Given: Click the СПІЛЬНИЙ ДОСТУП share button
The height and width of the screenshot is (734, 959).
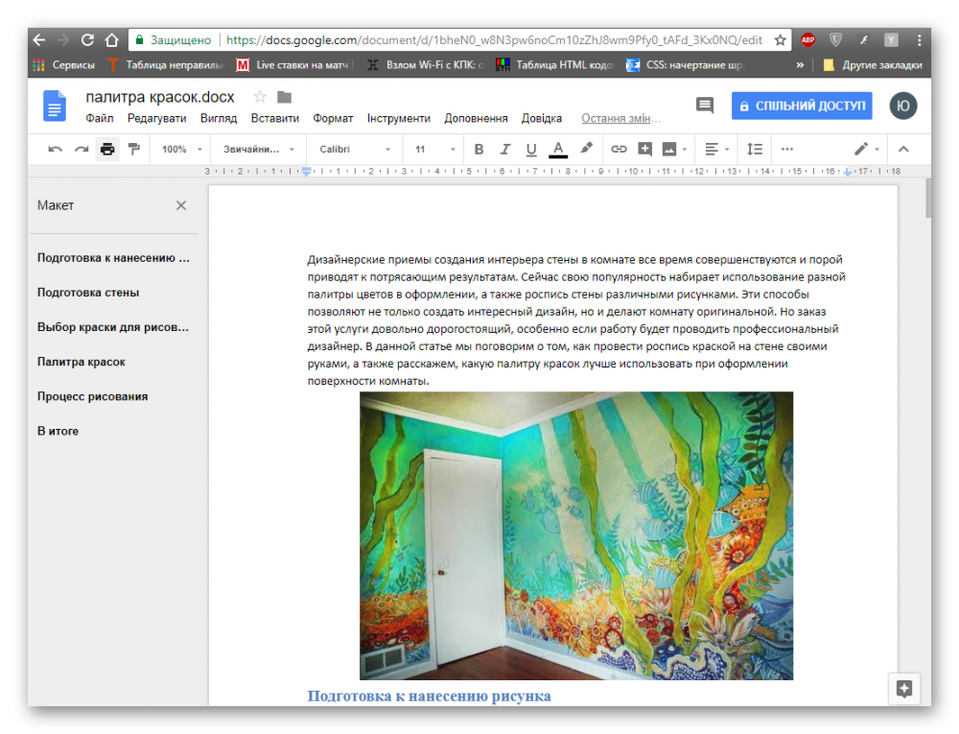Looking at the screenshot, I should pyautogui.click(x=802, y=106).
